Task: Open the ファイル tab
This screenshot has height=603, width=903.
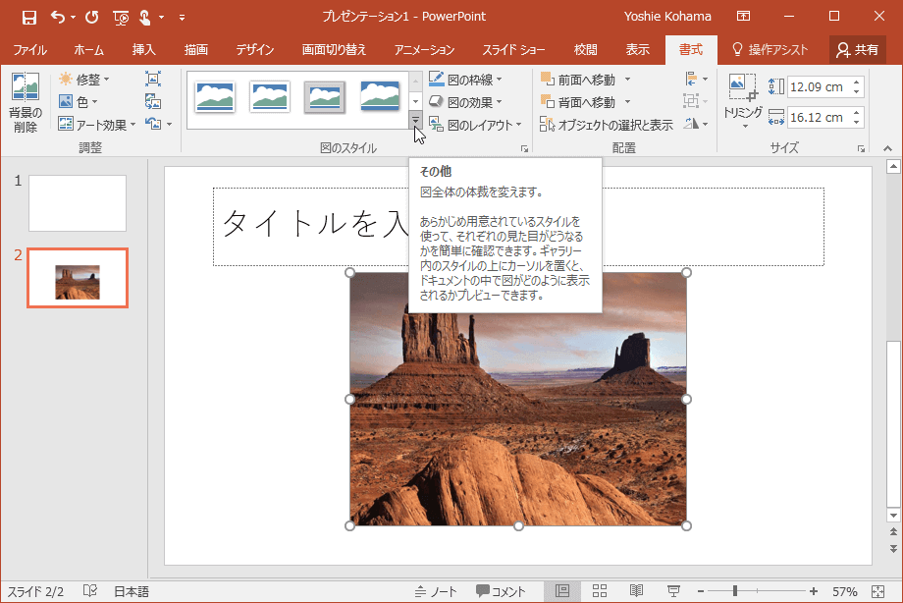Action: point(30,50)
